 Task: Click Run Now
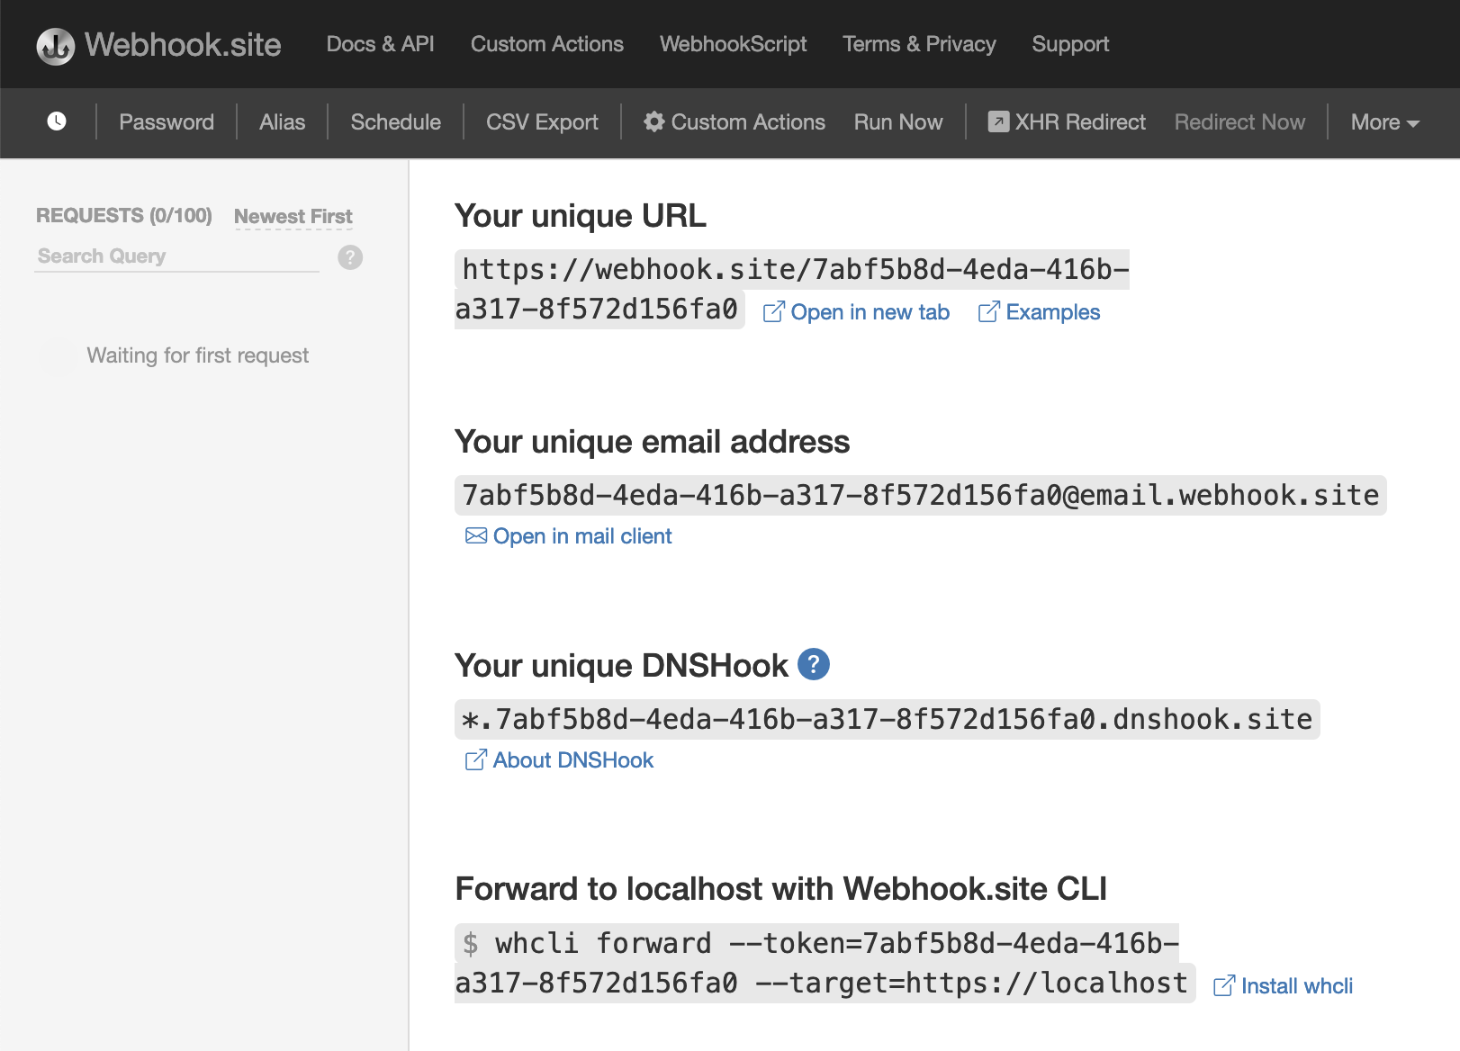coord(898,122)
